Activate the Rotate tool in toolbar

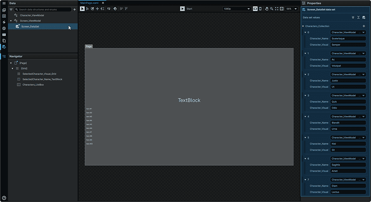tap(92, 9)
